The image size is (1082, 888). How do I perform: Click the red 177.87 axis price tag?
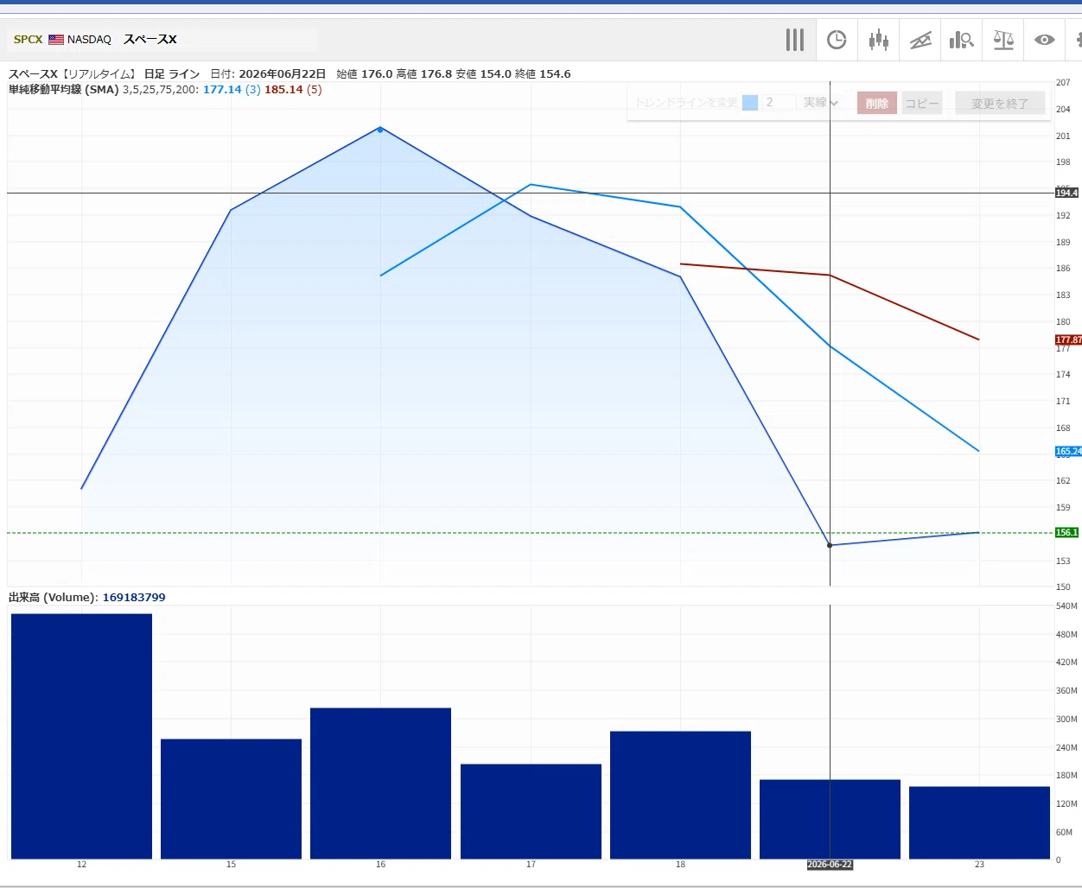(1068, 340)
